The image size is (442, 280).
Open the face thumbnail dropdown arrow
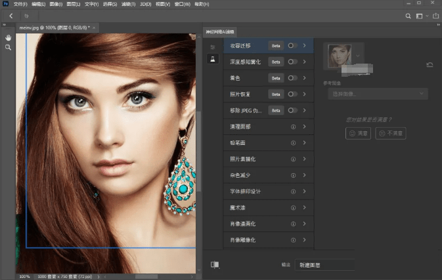coord(358,56)
